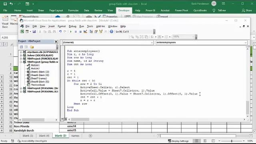This screenshot has width=256, height=144.
Task: Open VBA Help with the blue question icon
Action: (111, 32)
